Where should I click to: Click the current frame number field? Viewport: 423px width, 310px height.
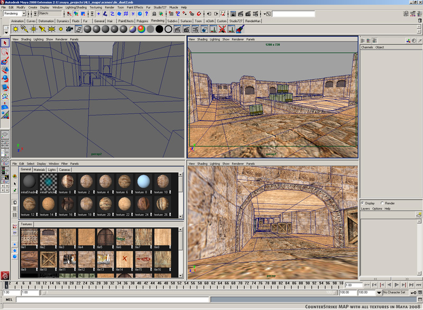tap(353, 285)
